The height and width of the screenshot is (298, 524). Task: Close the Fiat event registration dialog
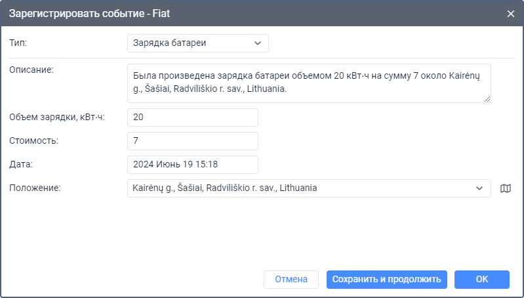click(511, 13)
